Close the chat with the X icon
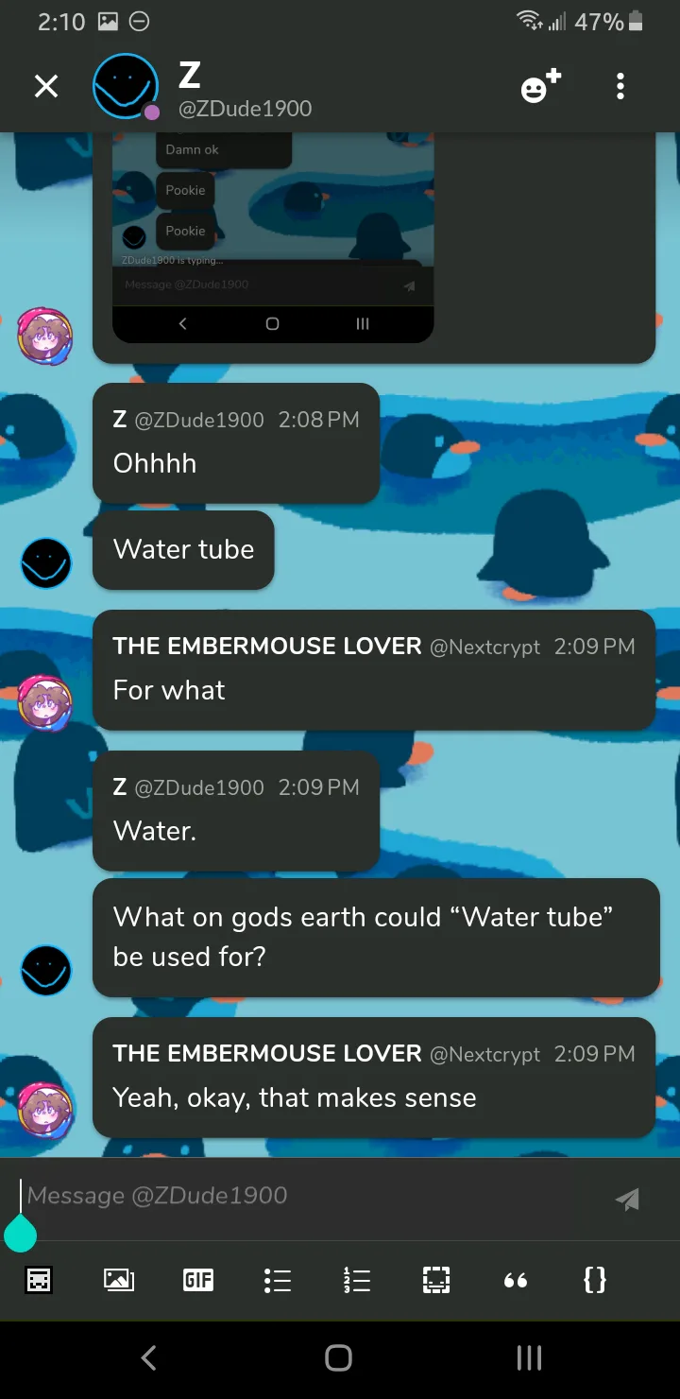The height and width of the screenshot is (1399, 680). [x=45, y=87]
